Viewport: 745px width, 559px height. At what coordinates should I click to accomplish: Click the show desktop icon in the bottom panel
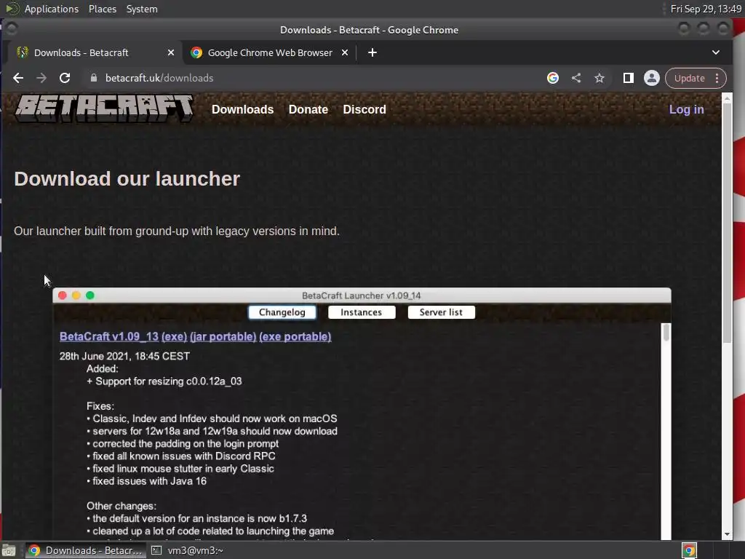[x=9, y=550]
